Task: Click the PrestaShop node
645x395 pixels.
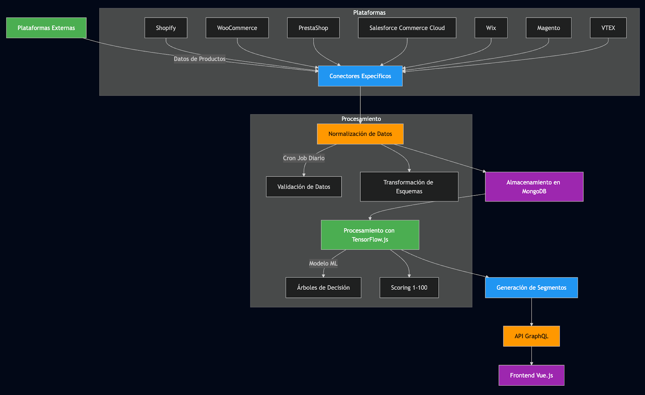Action: (x=313, y=28)
